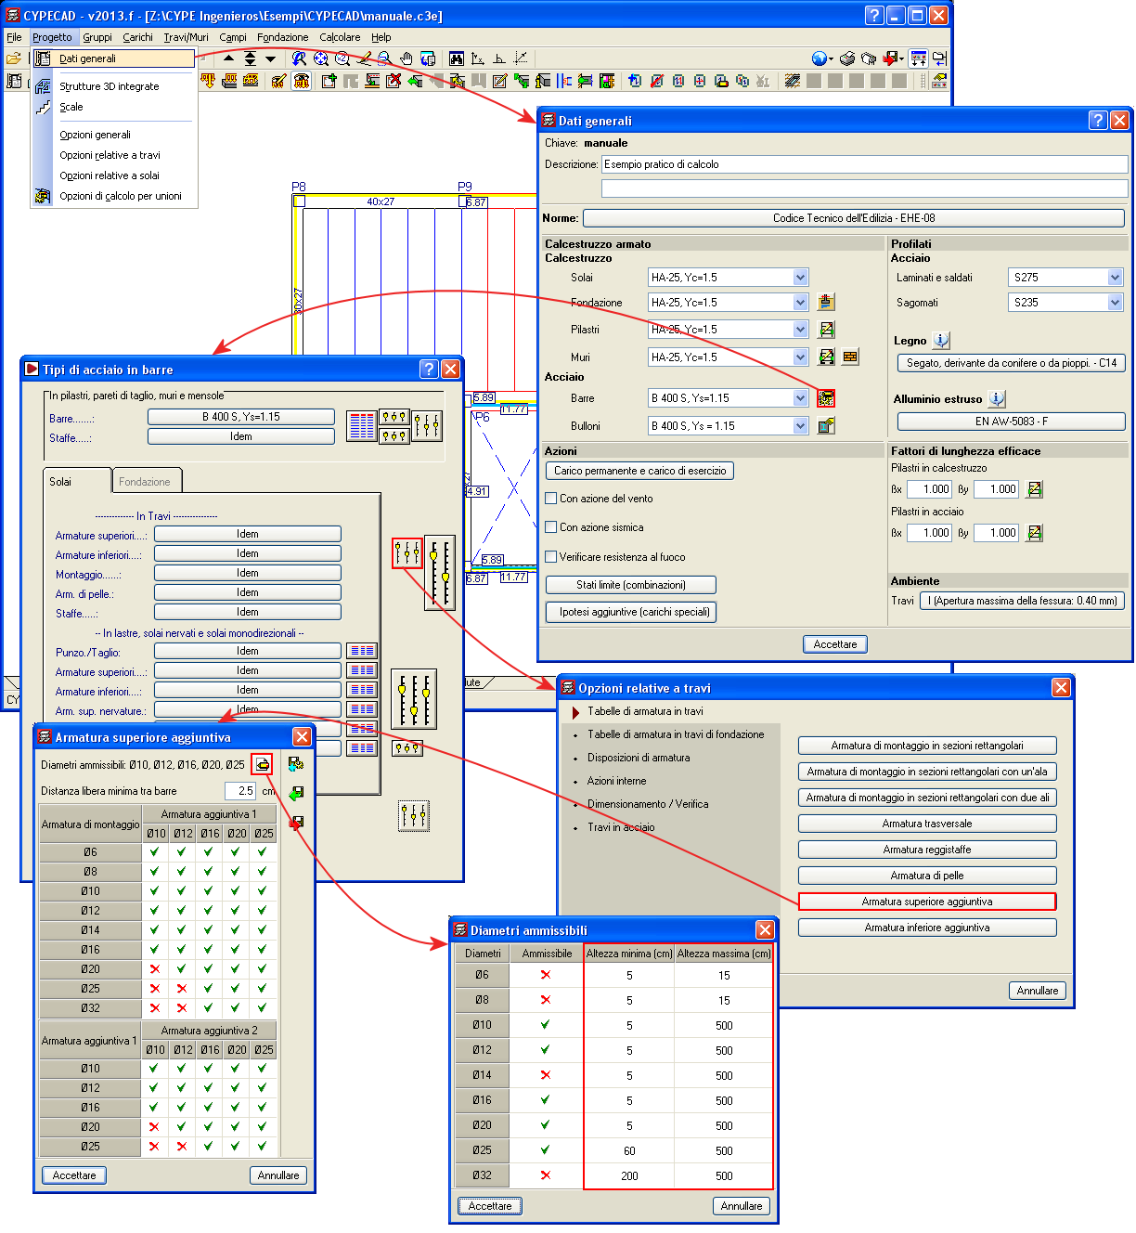Click βx field for Pilastri in calcestruzzo
This screenshot has height=1233, width=1136.
pyautogui.click(x=930, y=489)
